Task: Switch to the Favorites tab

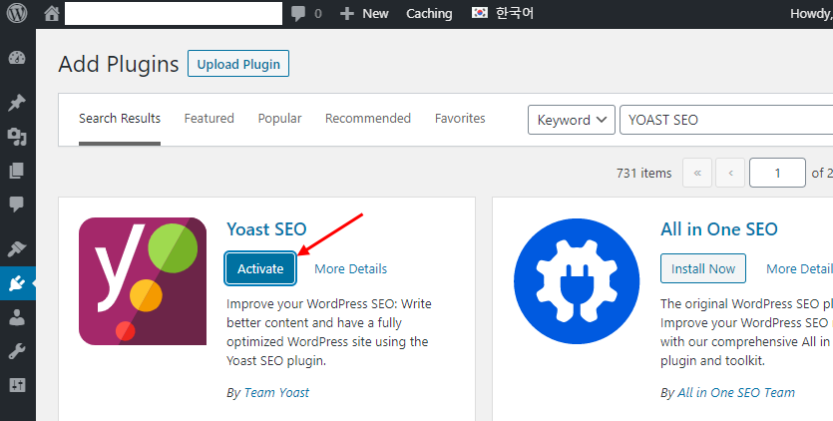Action: tap(460, 119)
